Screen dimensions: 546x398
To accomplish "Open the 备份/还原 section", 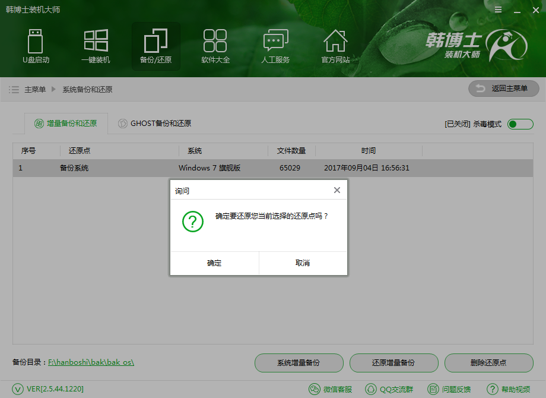I will (x=155, y=46).
